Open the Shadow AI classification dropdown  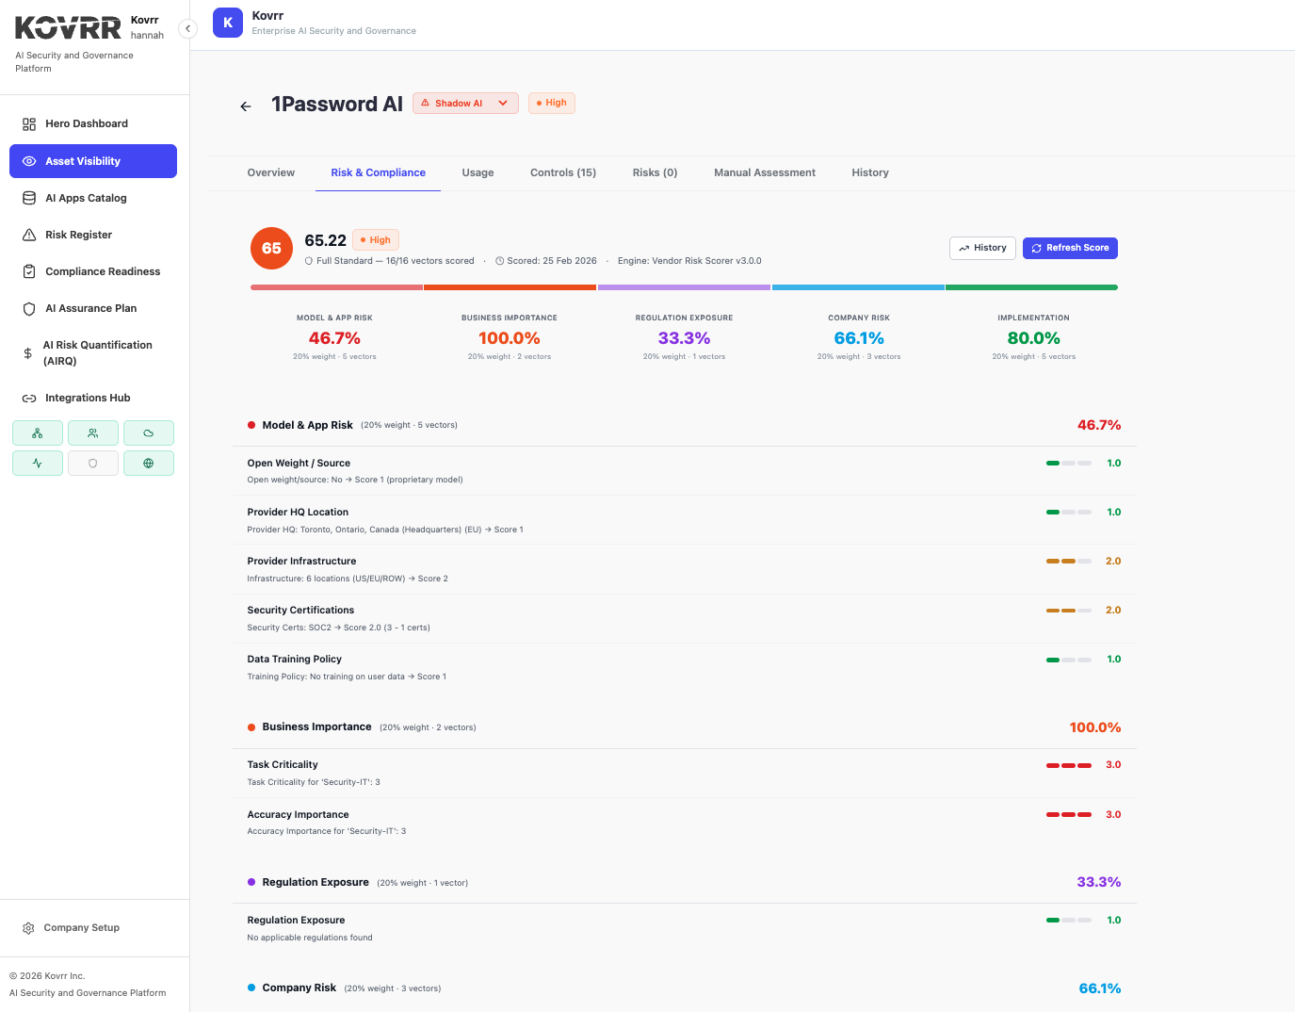pyautogui.click(x=465, y=103)
